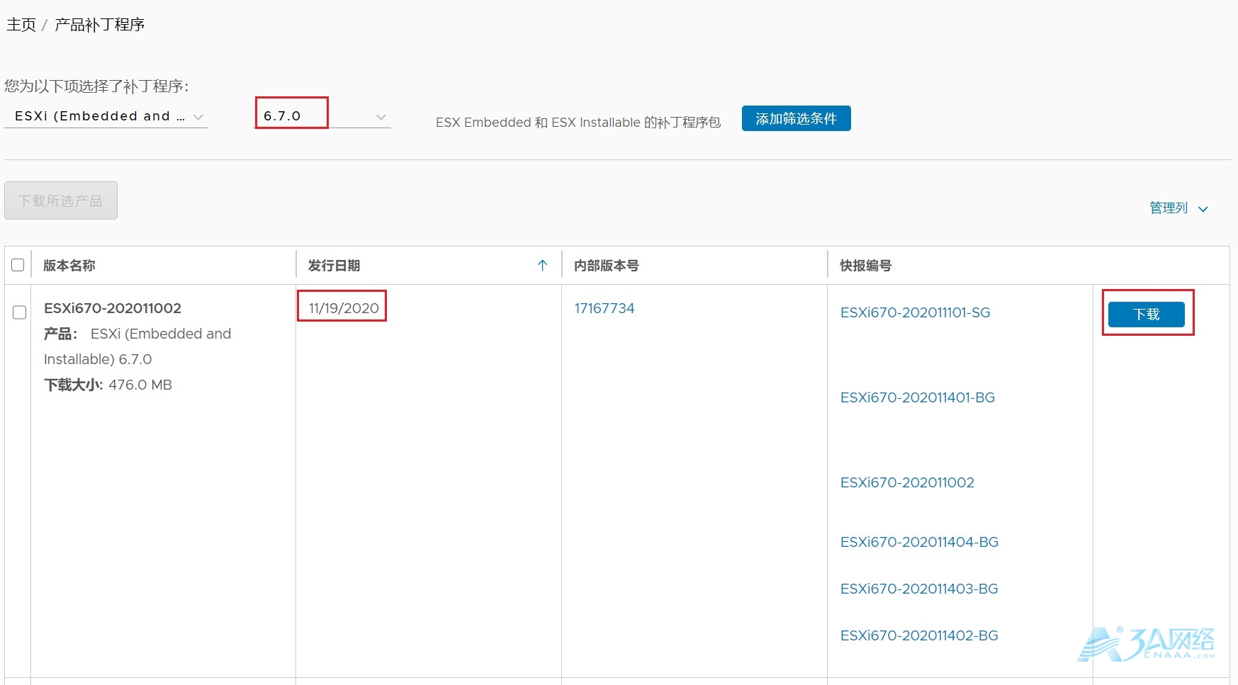Click the sort arrow in 发行日期 column
The height and width of the screenshot is (685, 1238).
click(542, 266)
